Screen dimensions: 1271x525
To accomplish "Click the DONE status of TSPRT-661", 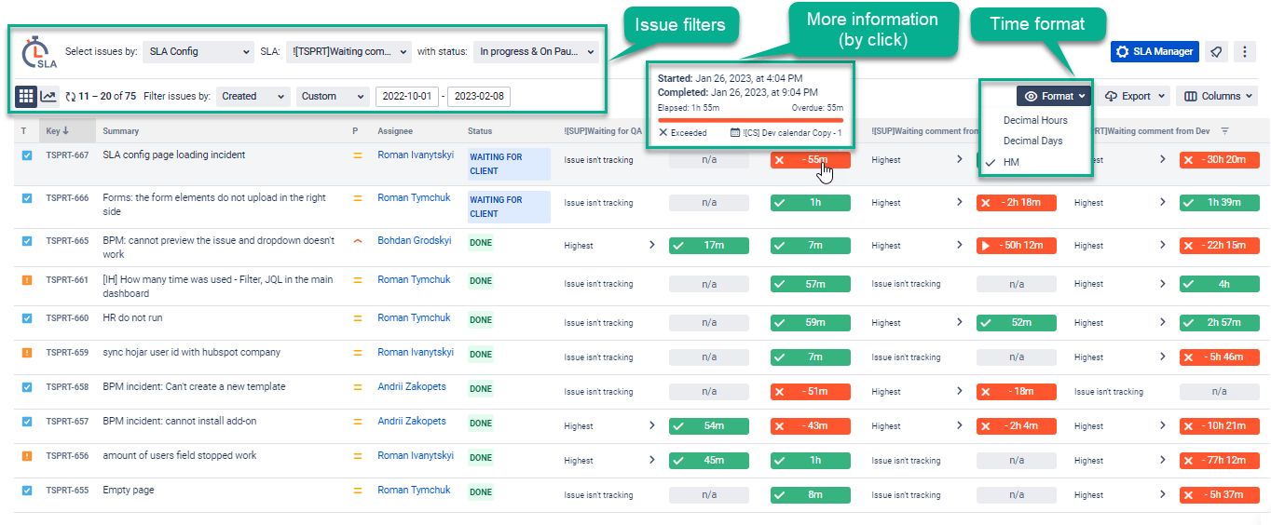I will (x=481, y=281).
